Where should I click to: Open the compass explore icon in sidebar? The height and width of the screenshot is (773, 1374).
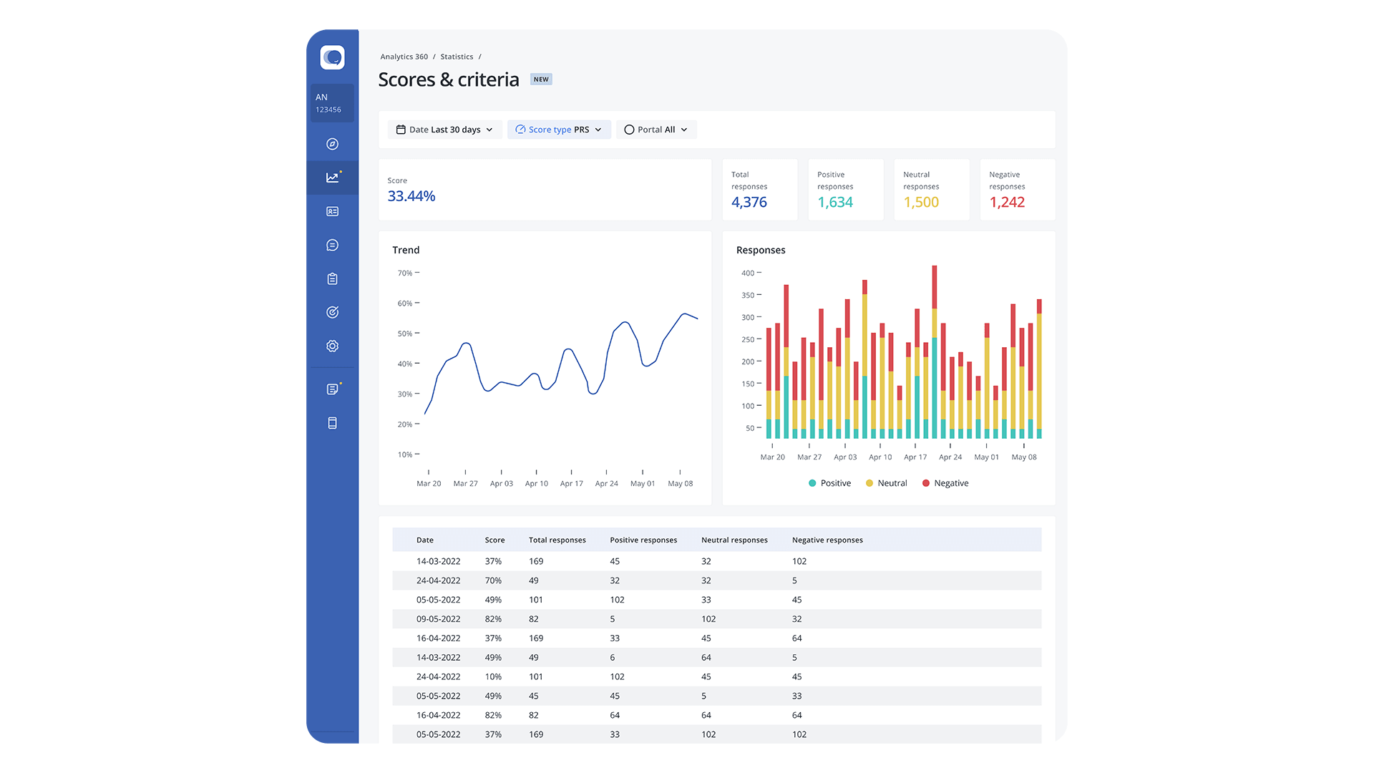332,144
